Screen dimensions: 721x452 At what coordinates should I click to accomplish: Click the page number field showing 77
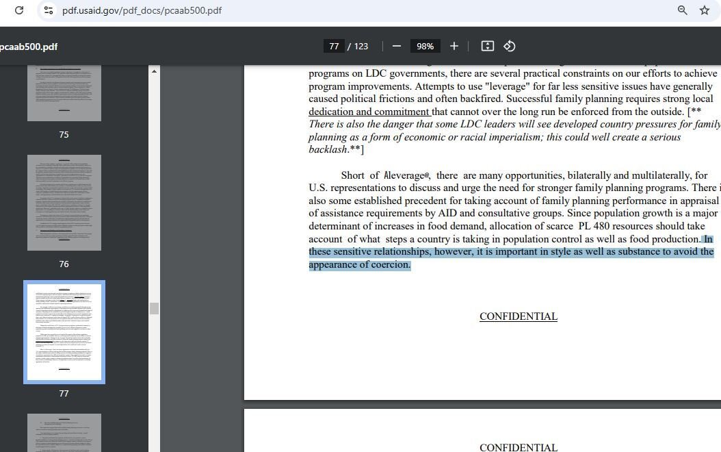point(334,46)
